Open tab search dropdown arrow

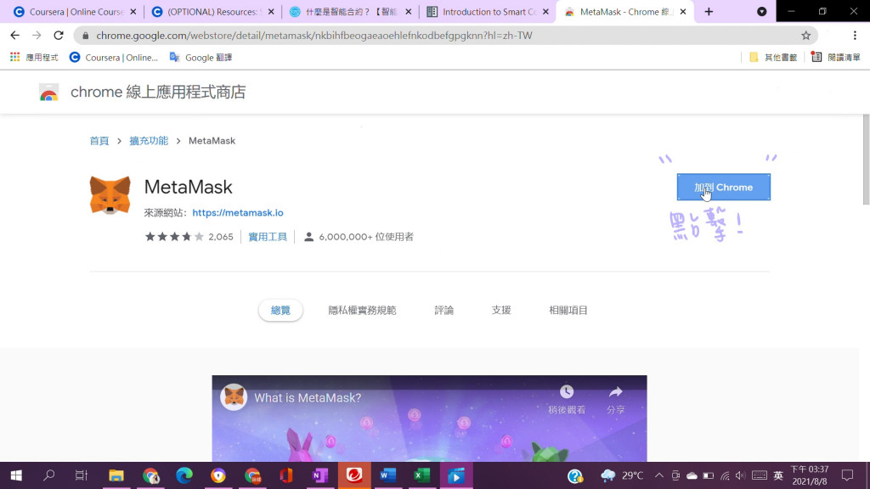(762, 12)
